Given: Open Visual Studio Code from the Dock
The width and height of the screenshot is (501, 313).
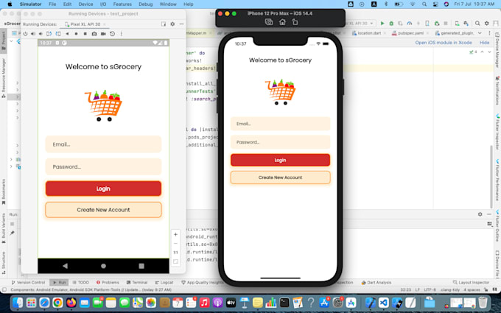Looking at the screenshot, I should [x=384, y=302].
